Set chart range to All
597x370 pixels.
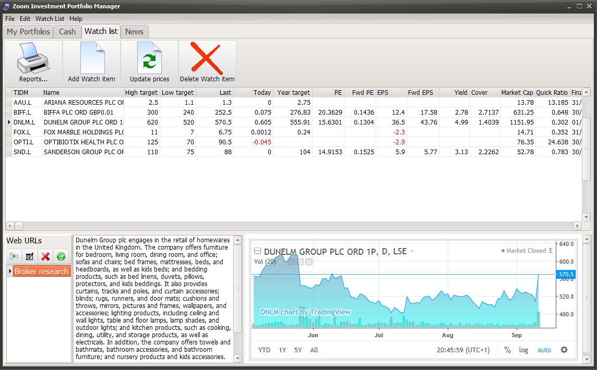(x=314, y=350)
